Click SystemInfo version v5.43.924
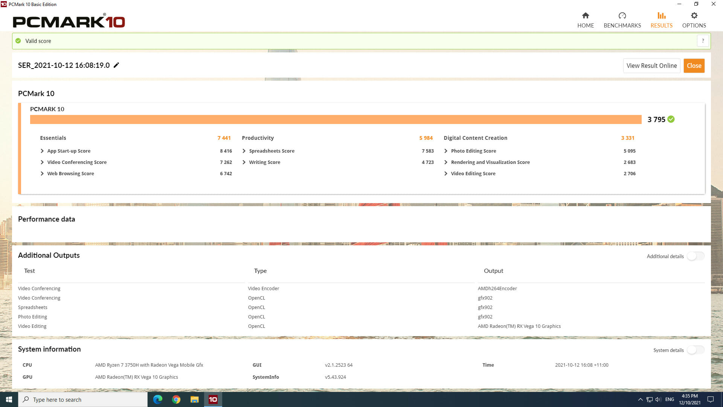This screenshot has height=407, width=723. point(335,377)
